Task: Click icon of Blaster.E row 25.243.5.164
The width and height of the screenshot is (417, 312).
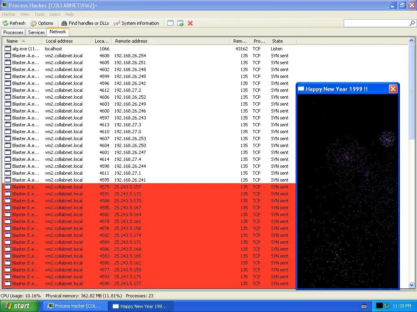Action: click(x=8, y=214)
